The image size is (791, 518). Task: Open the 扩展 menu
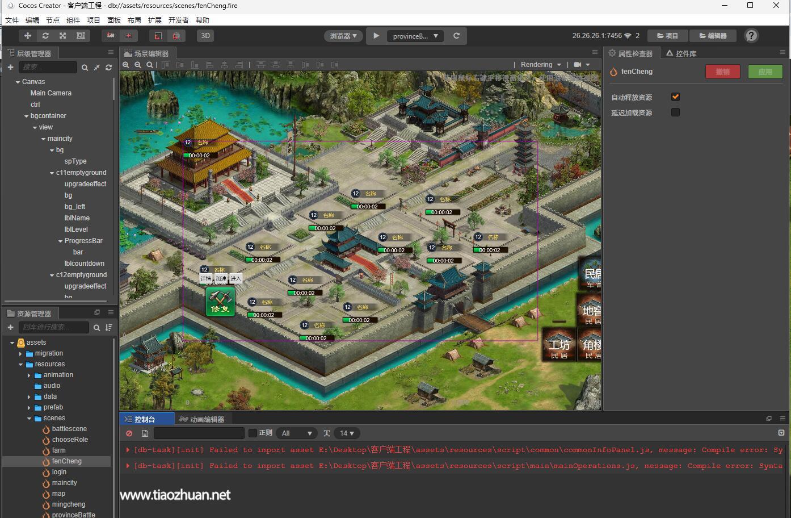point(154,20)
